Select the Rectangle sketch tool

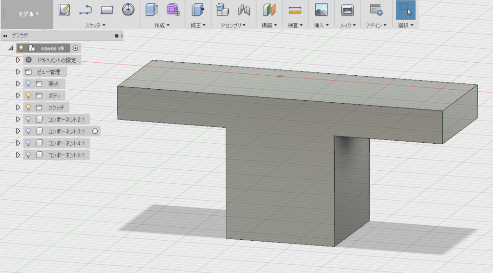107,10
